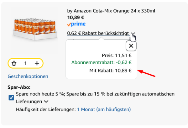188x128 pixels.
Task: Toggle the Spar-Abo checkbox
Action: pyautogui.click(x=11, y=98)
